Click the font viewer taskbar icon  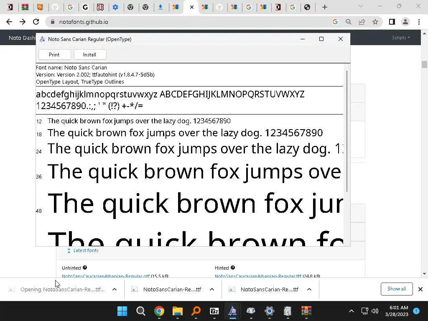click(x=232, y=311)
